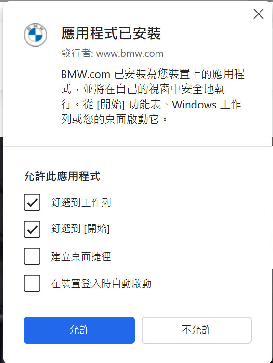Uncheck the 釘選到 [開始] checkbox
Screen dimensions: 273x363
click(32, 229)
